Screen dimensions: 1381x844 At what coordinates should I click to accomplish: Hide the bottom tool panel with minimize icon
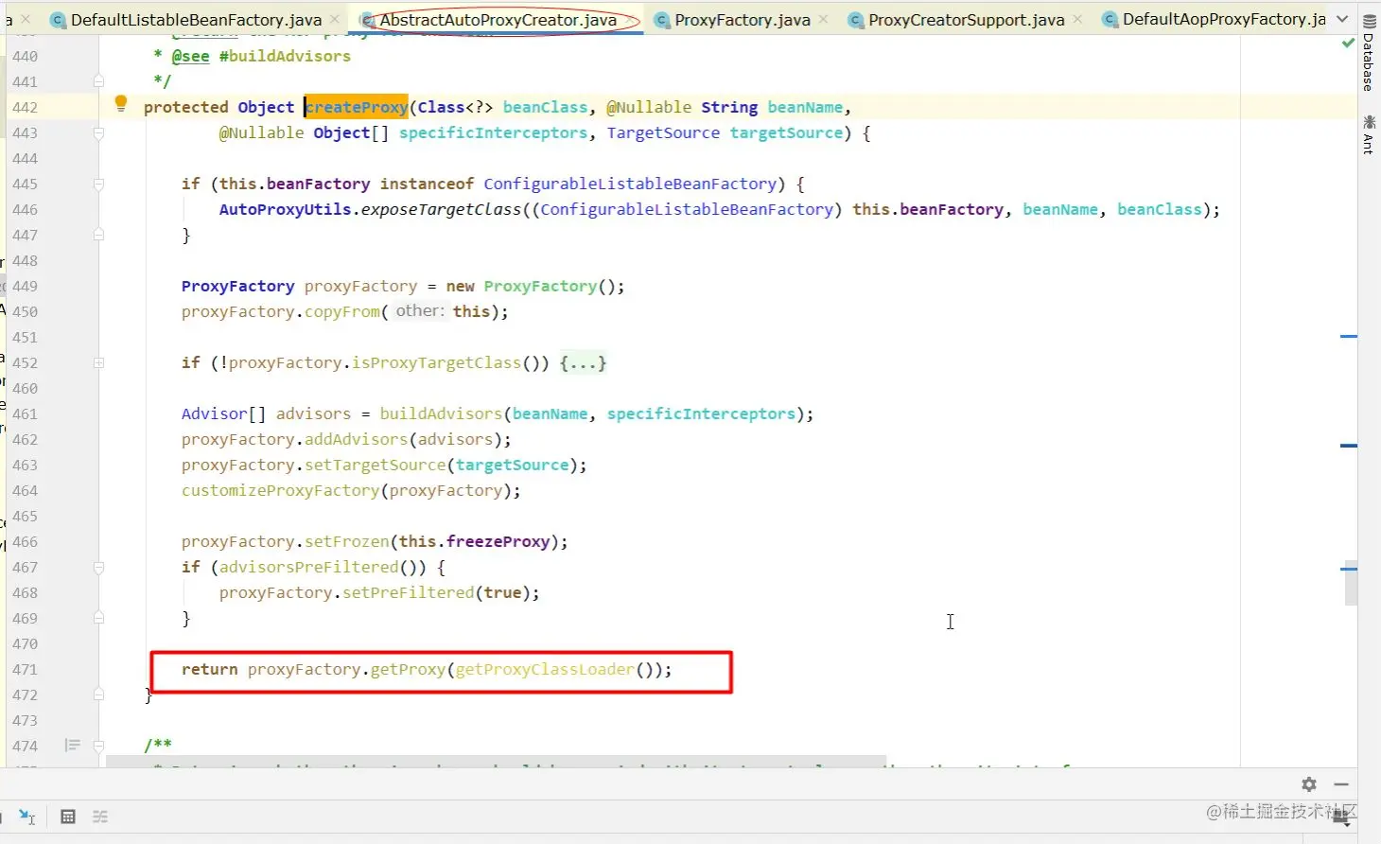click(1341, 784)
